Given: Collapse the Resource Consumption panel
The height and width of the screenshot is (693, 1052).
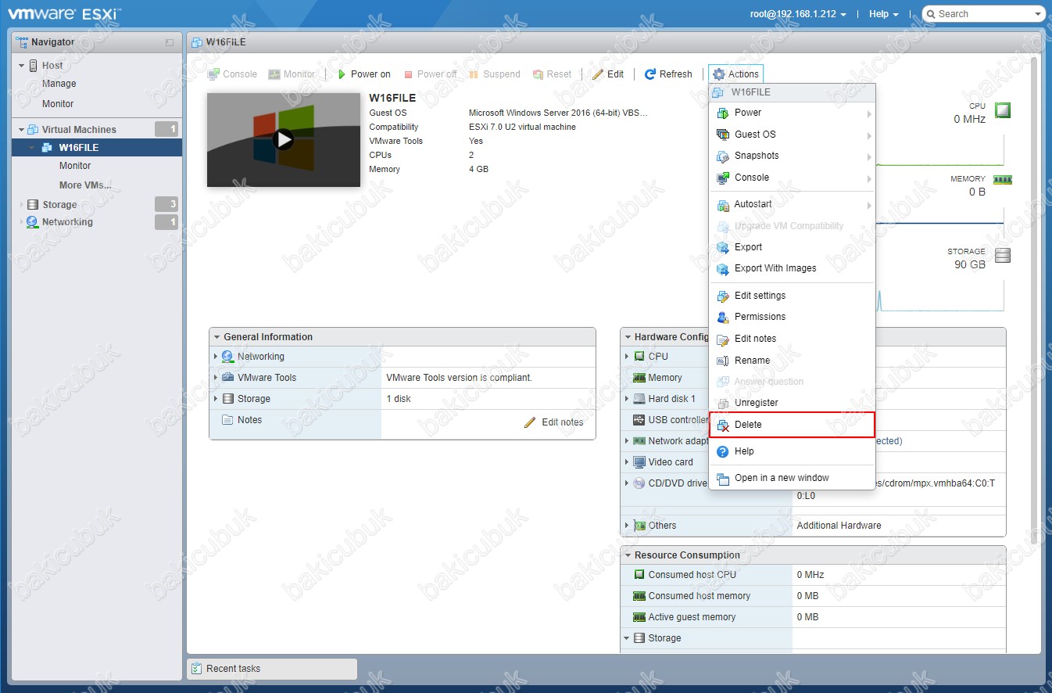Looking at the screenshot, I should coord(628,555).
